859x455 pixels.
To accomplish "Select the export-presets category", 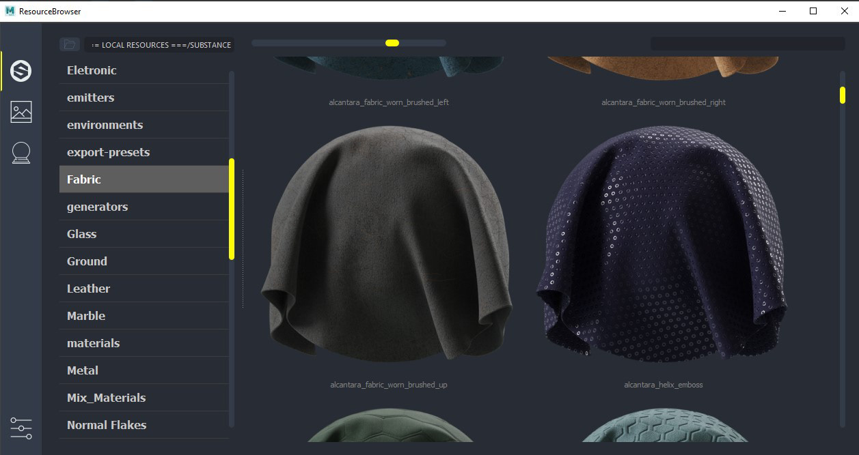I will tap(144, 152).
